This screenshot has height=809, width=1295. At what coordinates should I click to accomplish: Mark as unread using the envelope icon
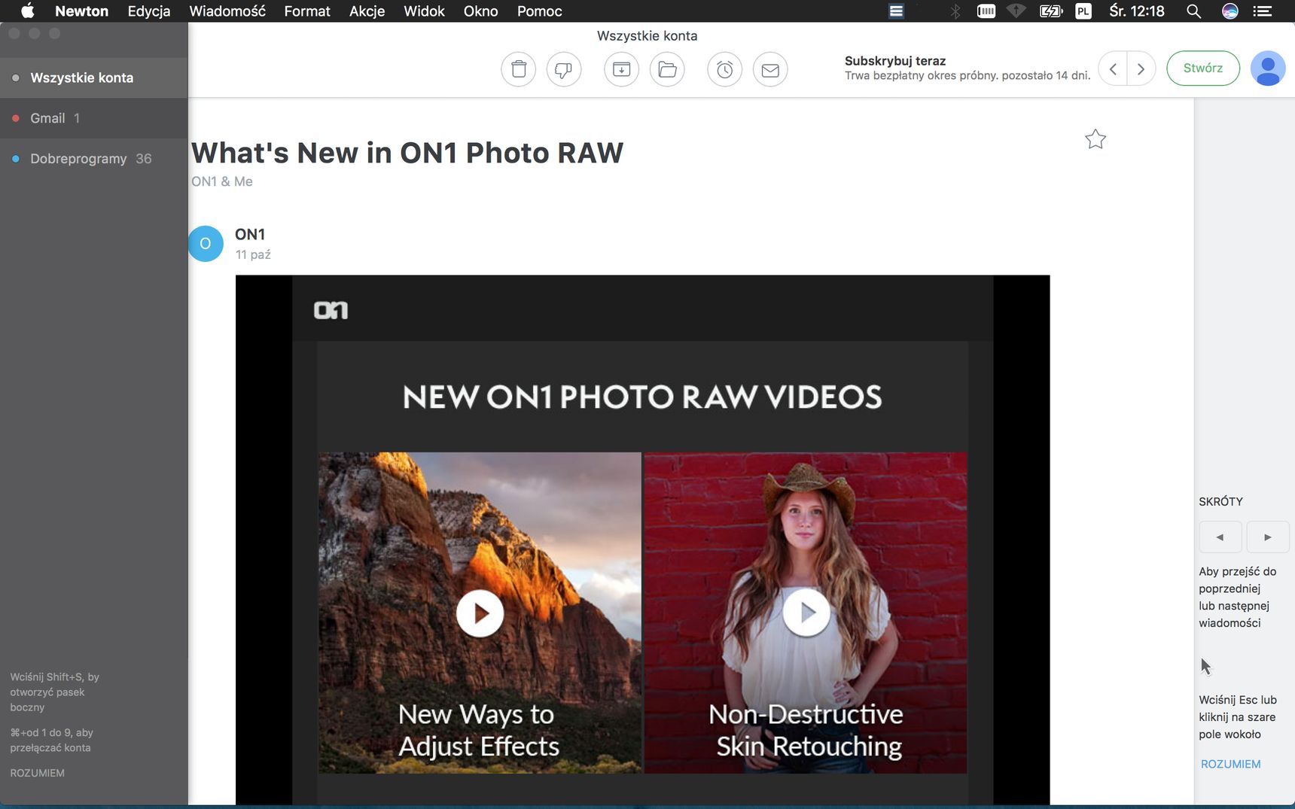pos(770,69)
